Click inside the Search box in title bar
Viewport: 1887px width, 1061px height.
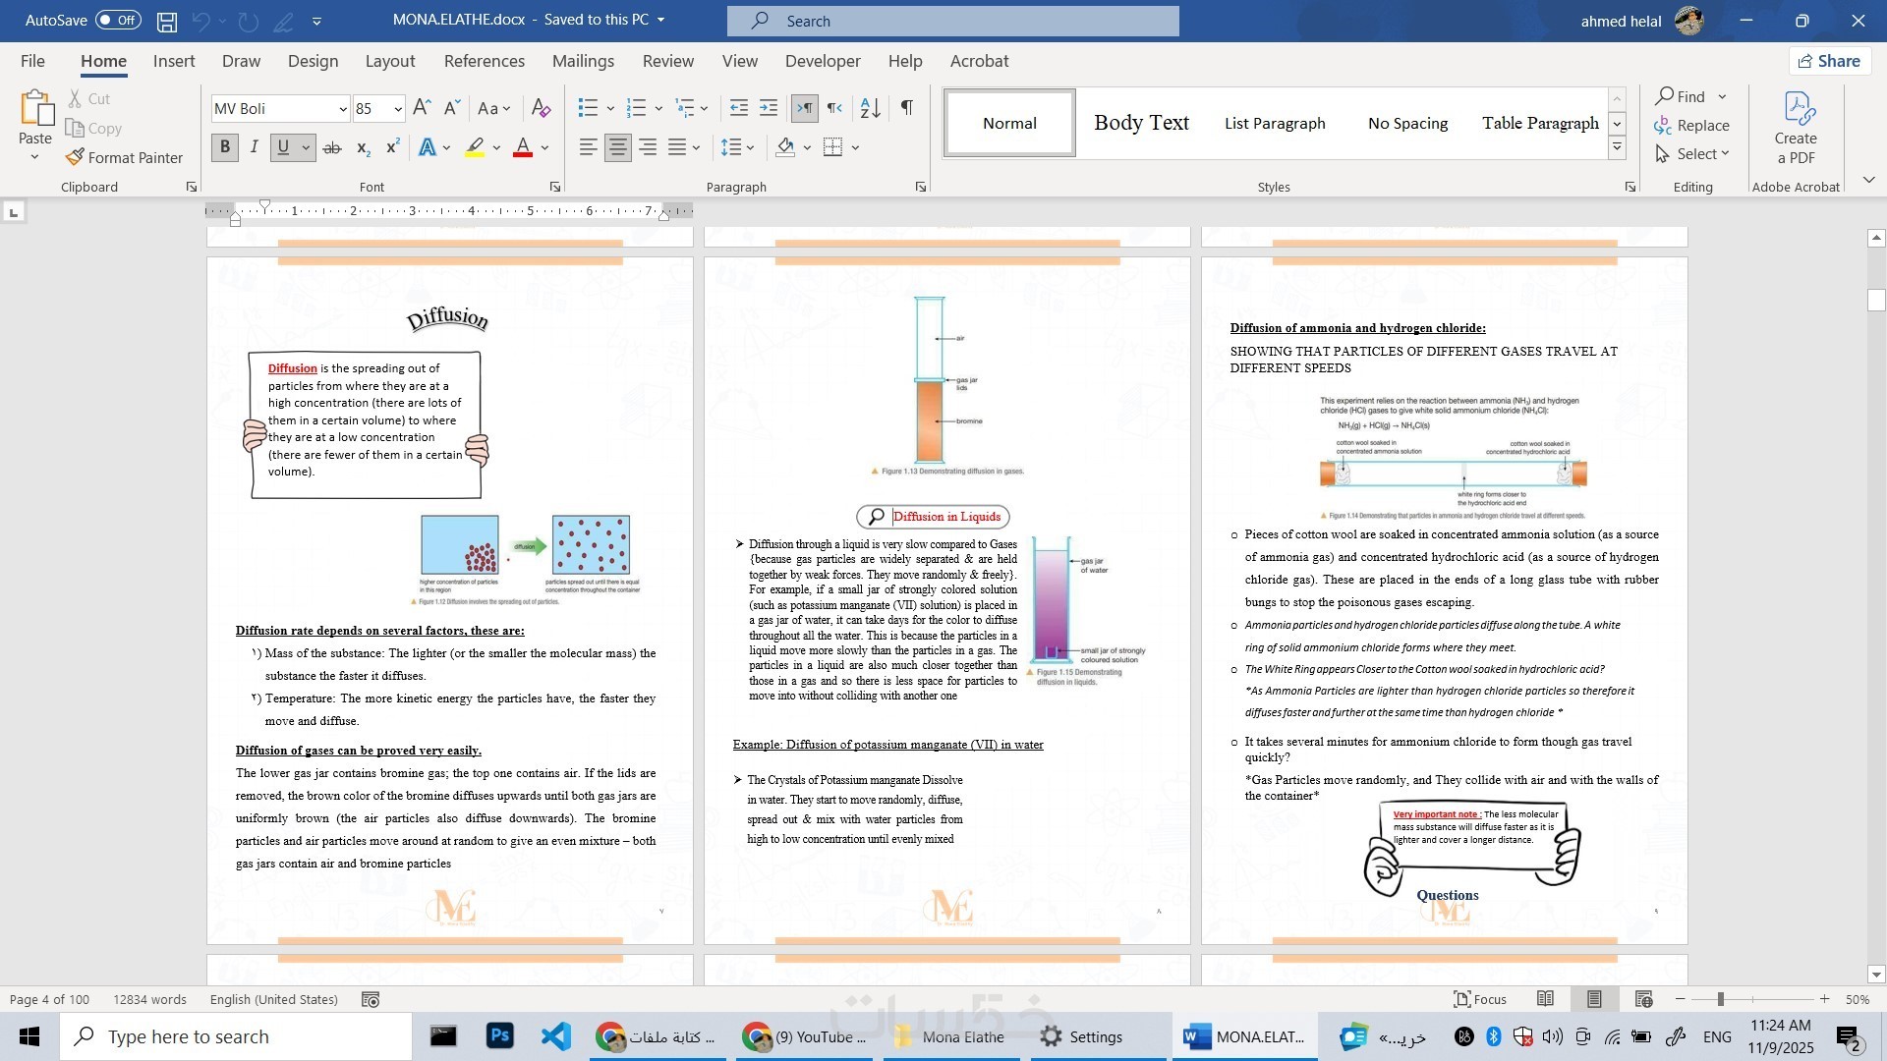point(953,21)
